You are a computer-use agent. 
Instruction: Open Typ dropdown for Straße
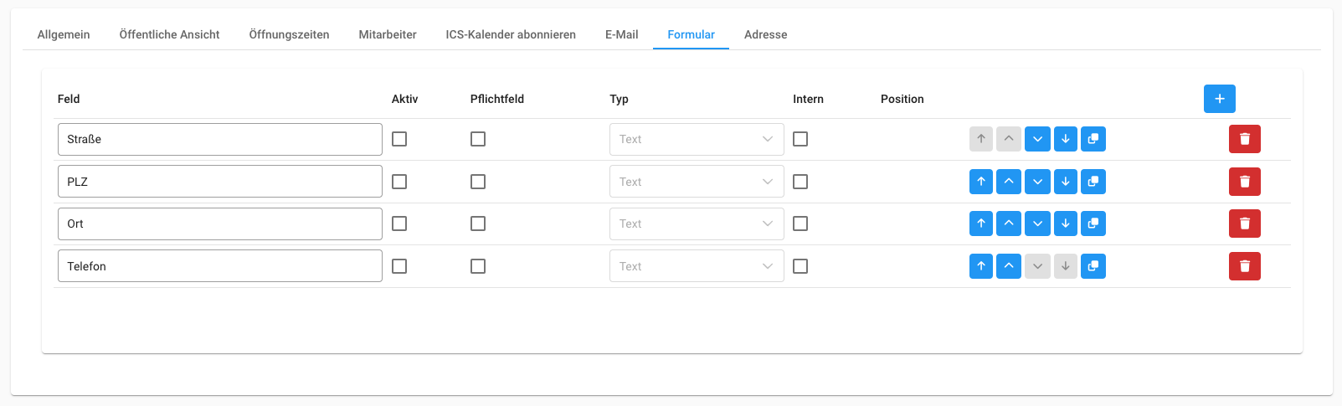pyautogui.click(x=696, y=139)
